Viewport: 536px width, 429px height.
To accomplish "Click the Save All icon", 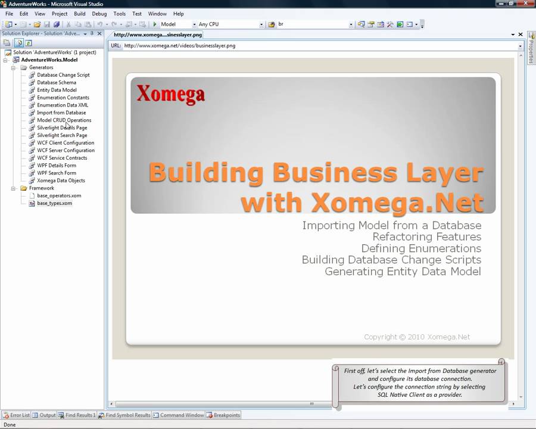I will [57, 24].
